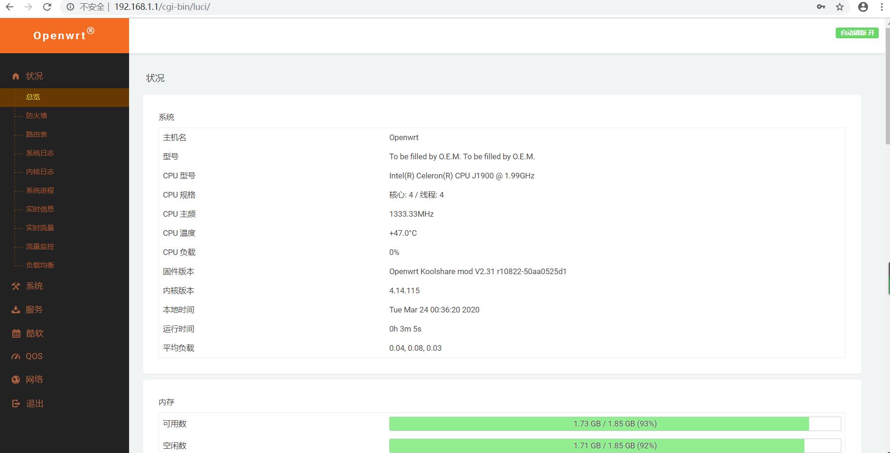Click the kernel version value 4.14.115
Viewport: 890px width, 453px height.
404,290
